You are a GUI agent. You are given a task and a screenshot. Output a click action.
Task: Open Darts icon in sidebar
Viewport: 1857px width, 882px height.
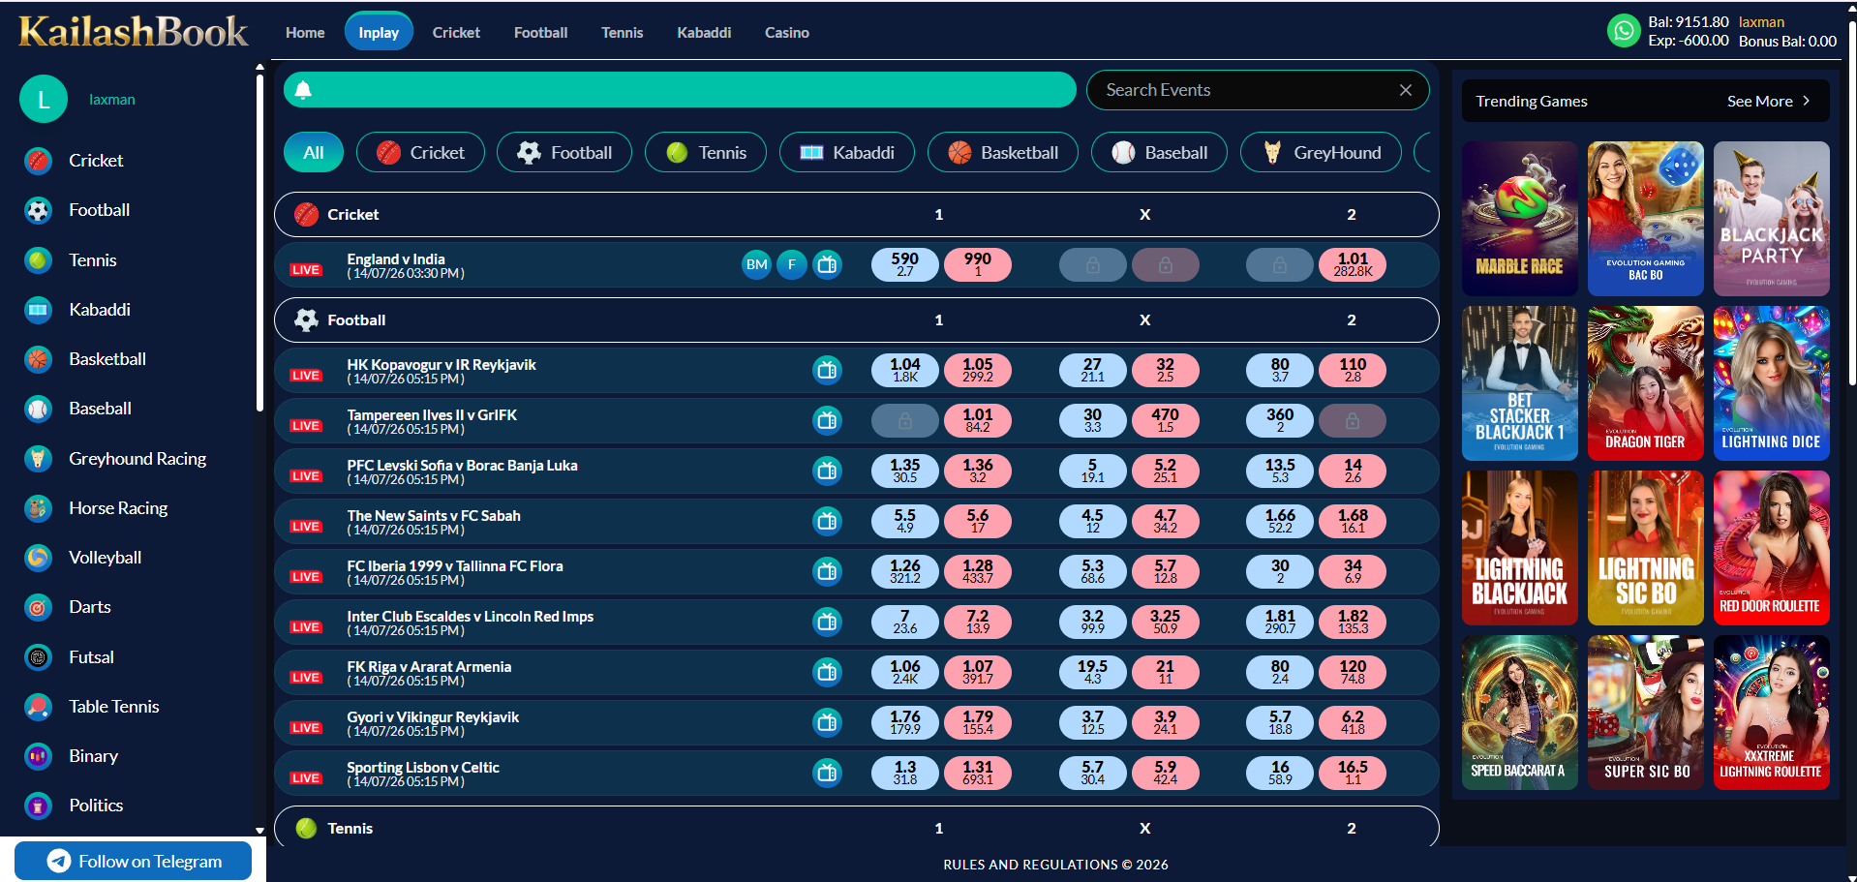click(x=38, y=607)
